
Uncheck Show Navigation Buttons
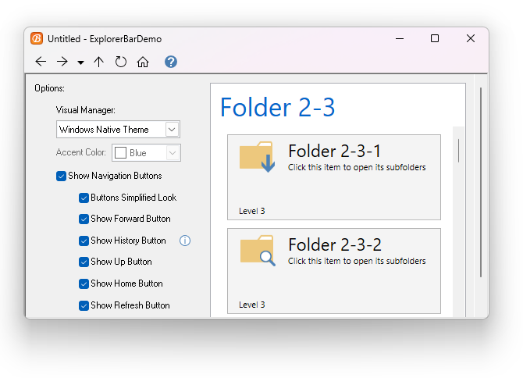62,176
